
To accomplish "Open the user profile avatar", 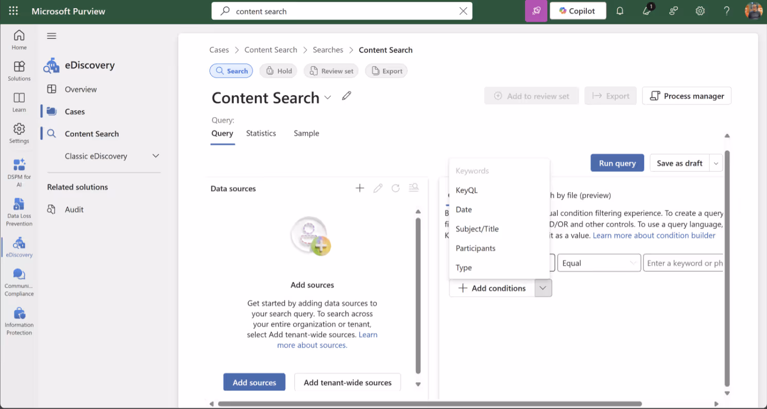I will coord(754,11).
